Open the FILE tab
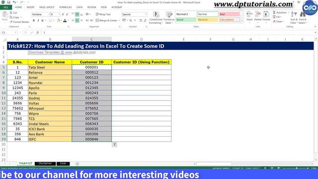 (6, 7)
